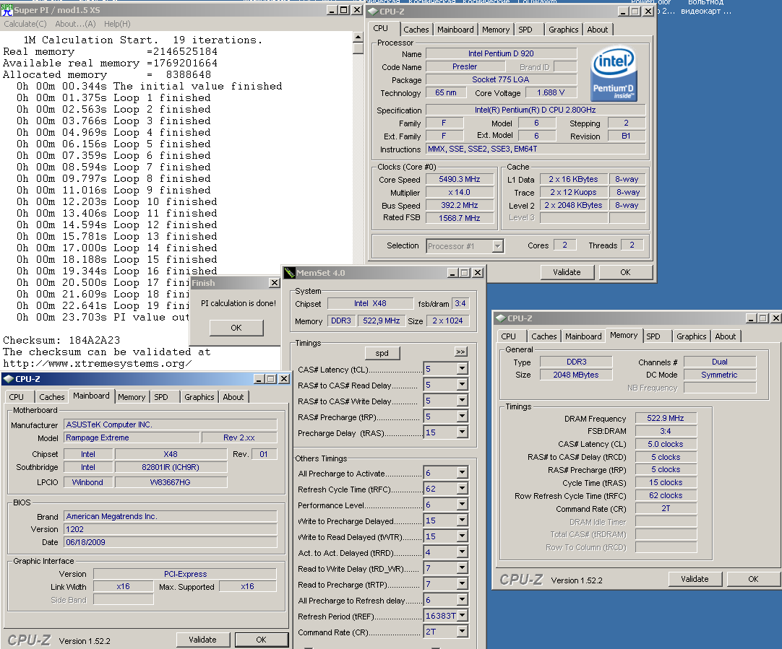Click the Intel X48 chipset field in MemSet
The height and width of the screenshot is (649, 782).
(370, 304)
